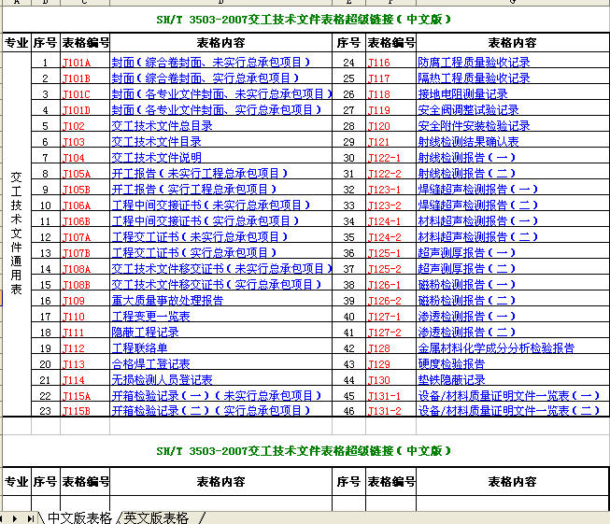Viewport: 610px width, 524px height.
Task: Select serial number cell 46
Action: click(x=349, y=410)
